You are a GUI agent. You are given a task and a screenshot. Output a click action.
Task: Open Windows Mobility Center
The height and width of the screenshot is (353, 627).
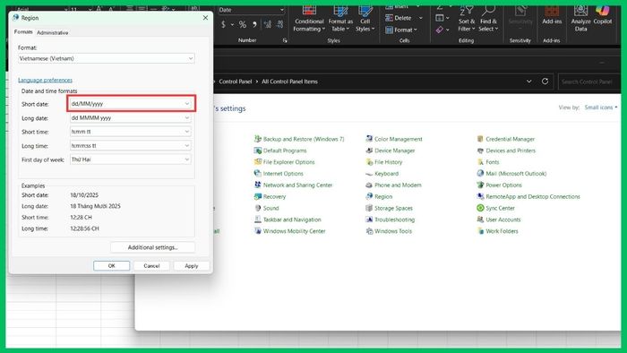tap(290, 231)
